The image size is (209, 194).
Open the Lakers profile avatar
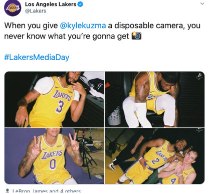pyautogui.click(x=13, y=8)
